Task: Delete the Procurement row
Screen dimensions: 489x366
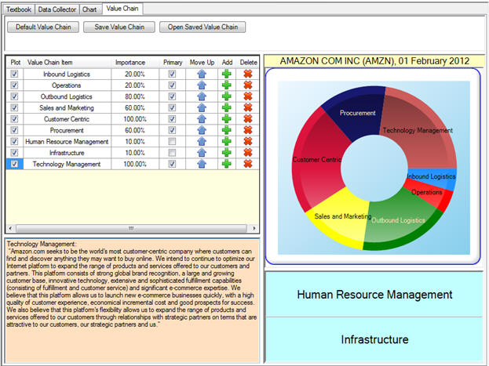Action: pyautogui.click(x=248, y=130)
